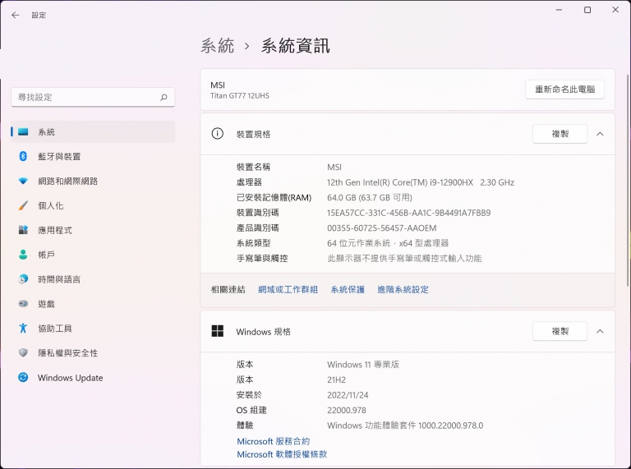
Task: Open Windows Update in sidebar
Action: point(94,377)
